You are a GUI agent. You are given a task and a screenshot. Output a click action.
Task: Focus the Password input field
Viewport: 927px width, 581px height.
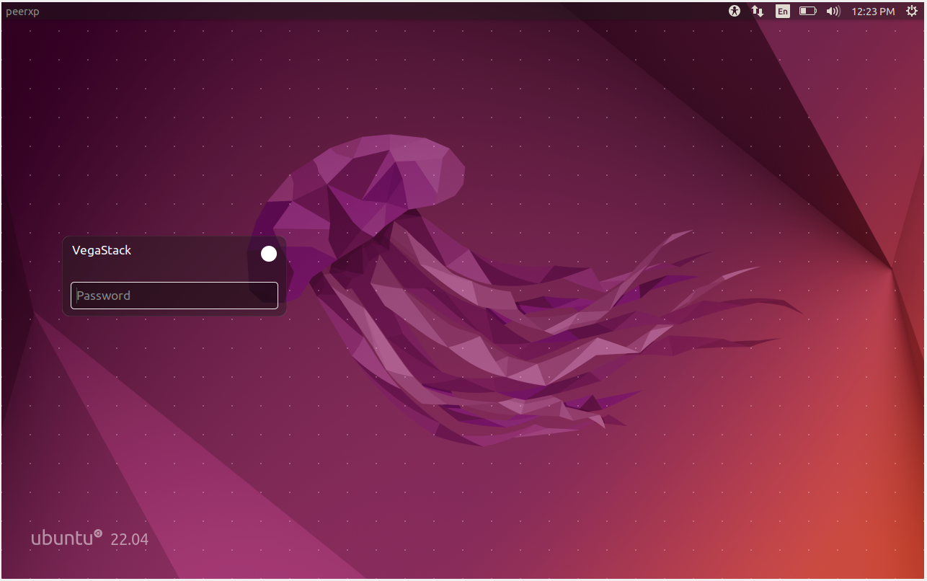pos(174,296)
